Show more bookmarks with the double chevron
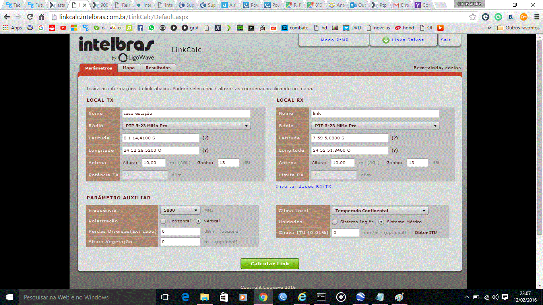543x305 pixels. pos(489,28)
